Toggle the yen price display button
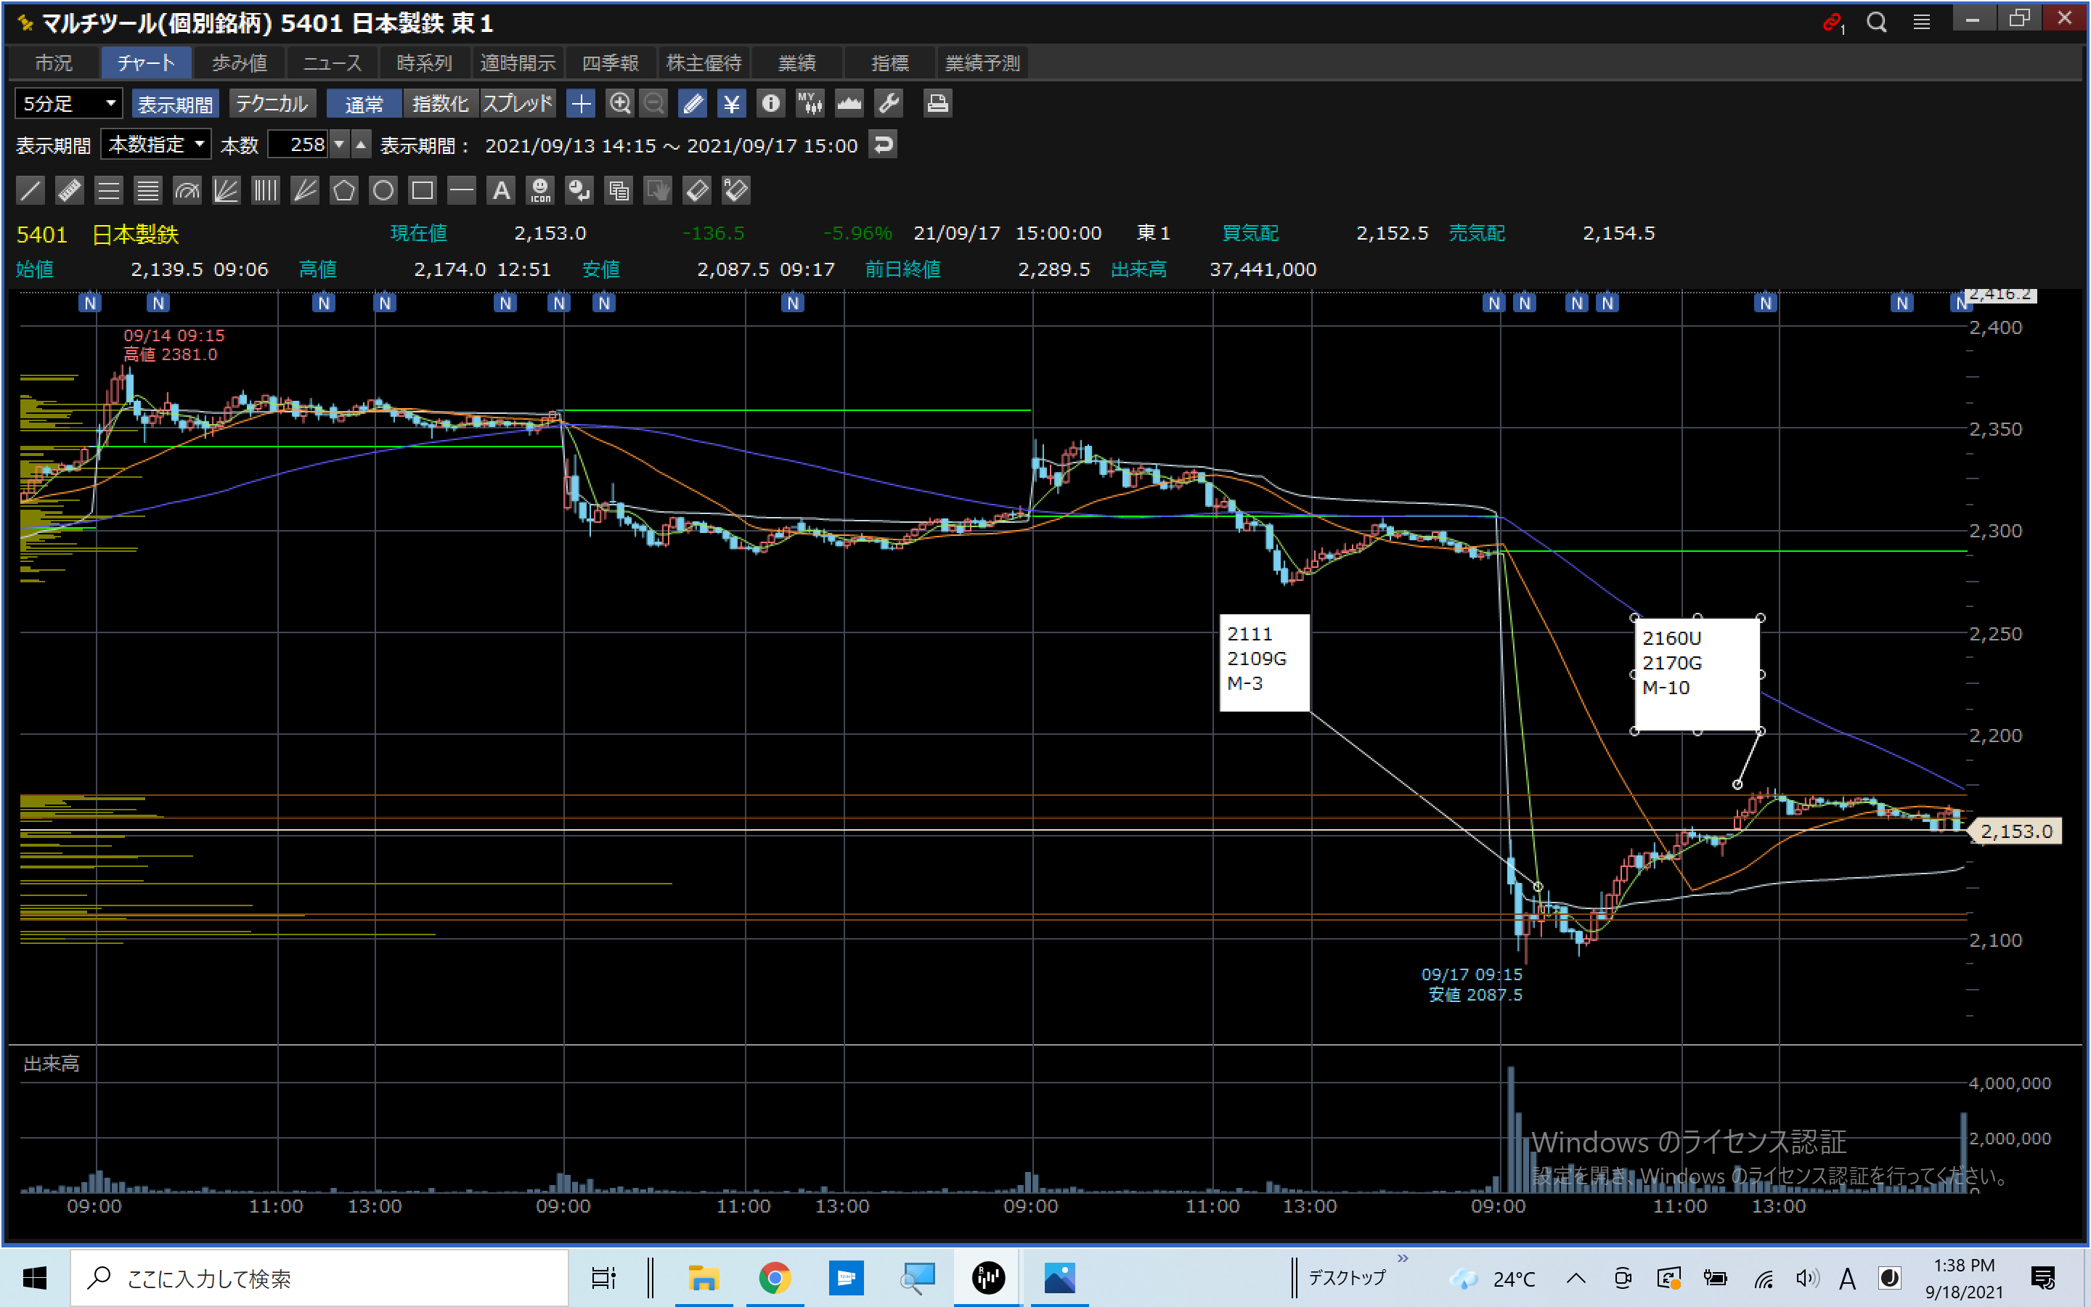The image size is (2091, 1307). coord(731,104)
